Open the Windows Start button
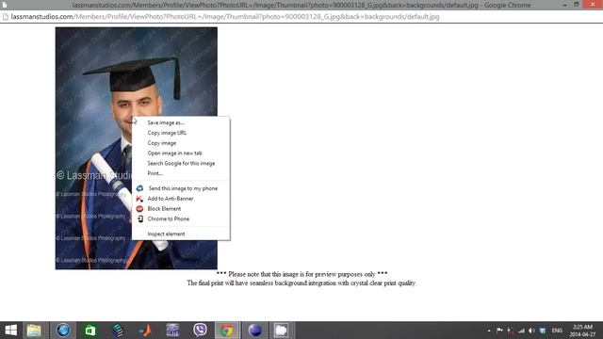 [x=10, y=331]
